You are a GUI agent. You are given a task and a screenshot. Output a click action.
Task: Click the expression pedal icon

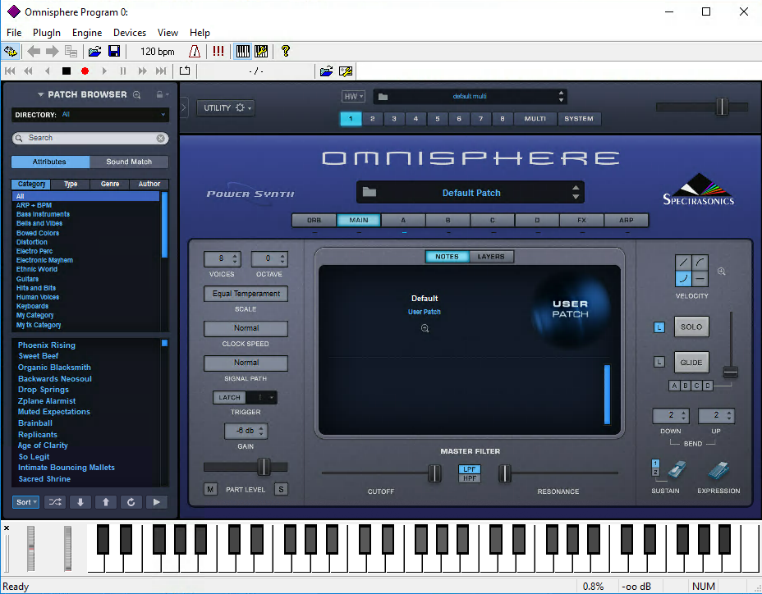click(718, 470)
